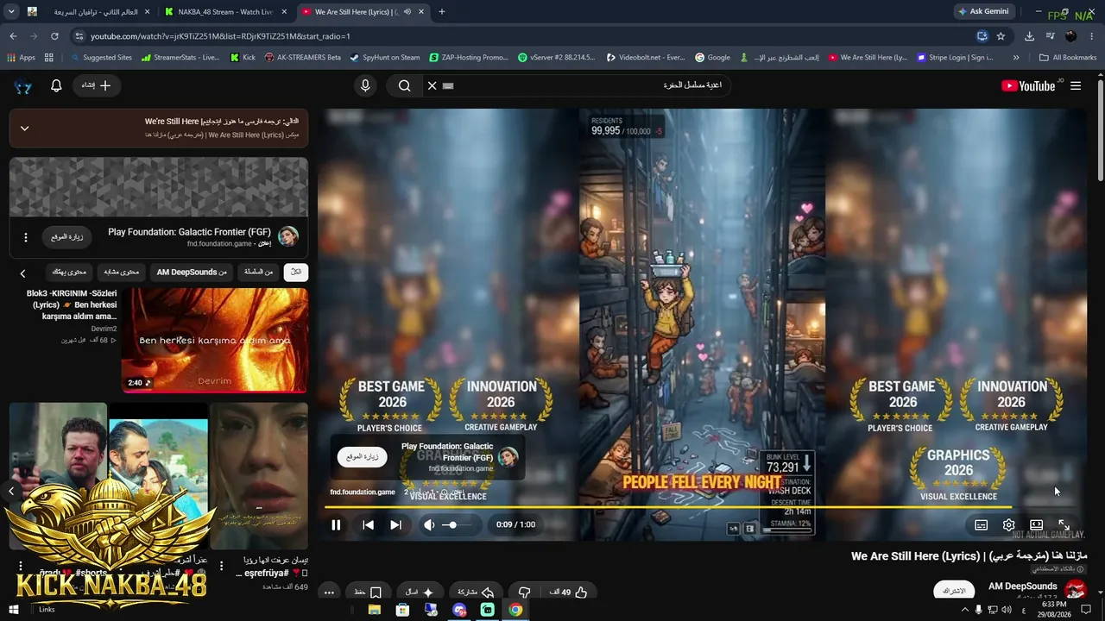
Task: Open the YouTube guide hamburger menu
Action: 1076,85
